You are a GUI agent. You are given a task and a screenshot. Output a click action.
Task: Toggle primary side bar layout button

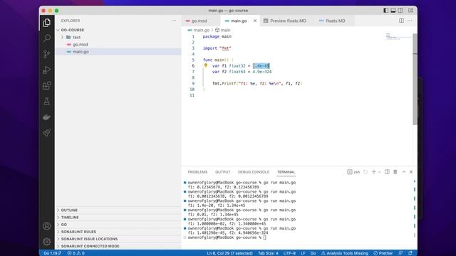(385, 11)
